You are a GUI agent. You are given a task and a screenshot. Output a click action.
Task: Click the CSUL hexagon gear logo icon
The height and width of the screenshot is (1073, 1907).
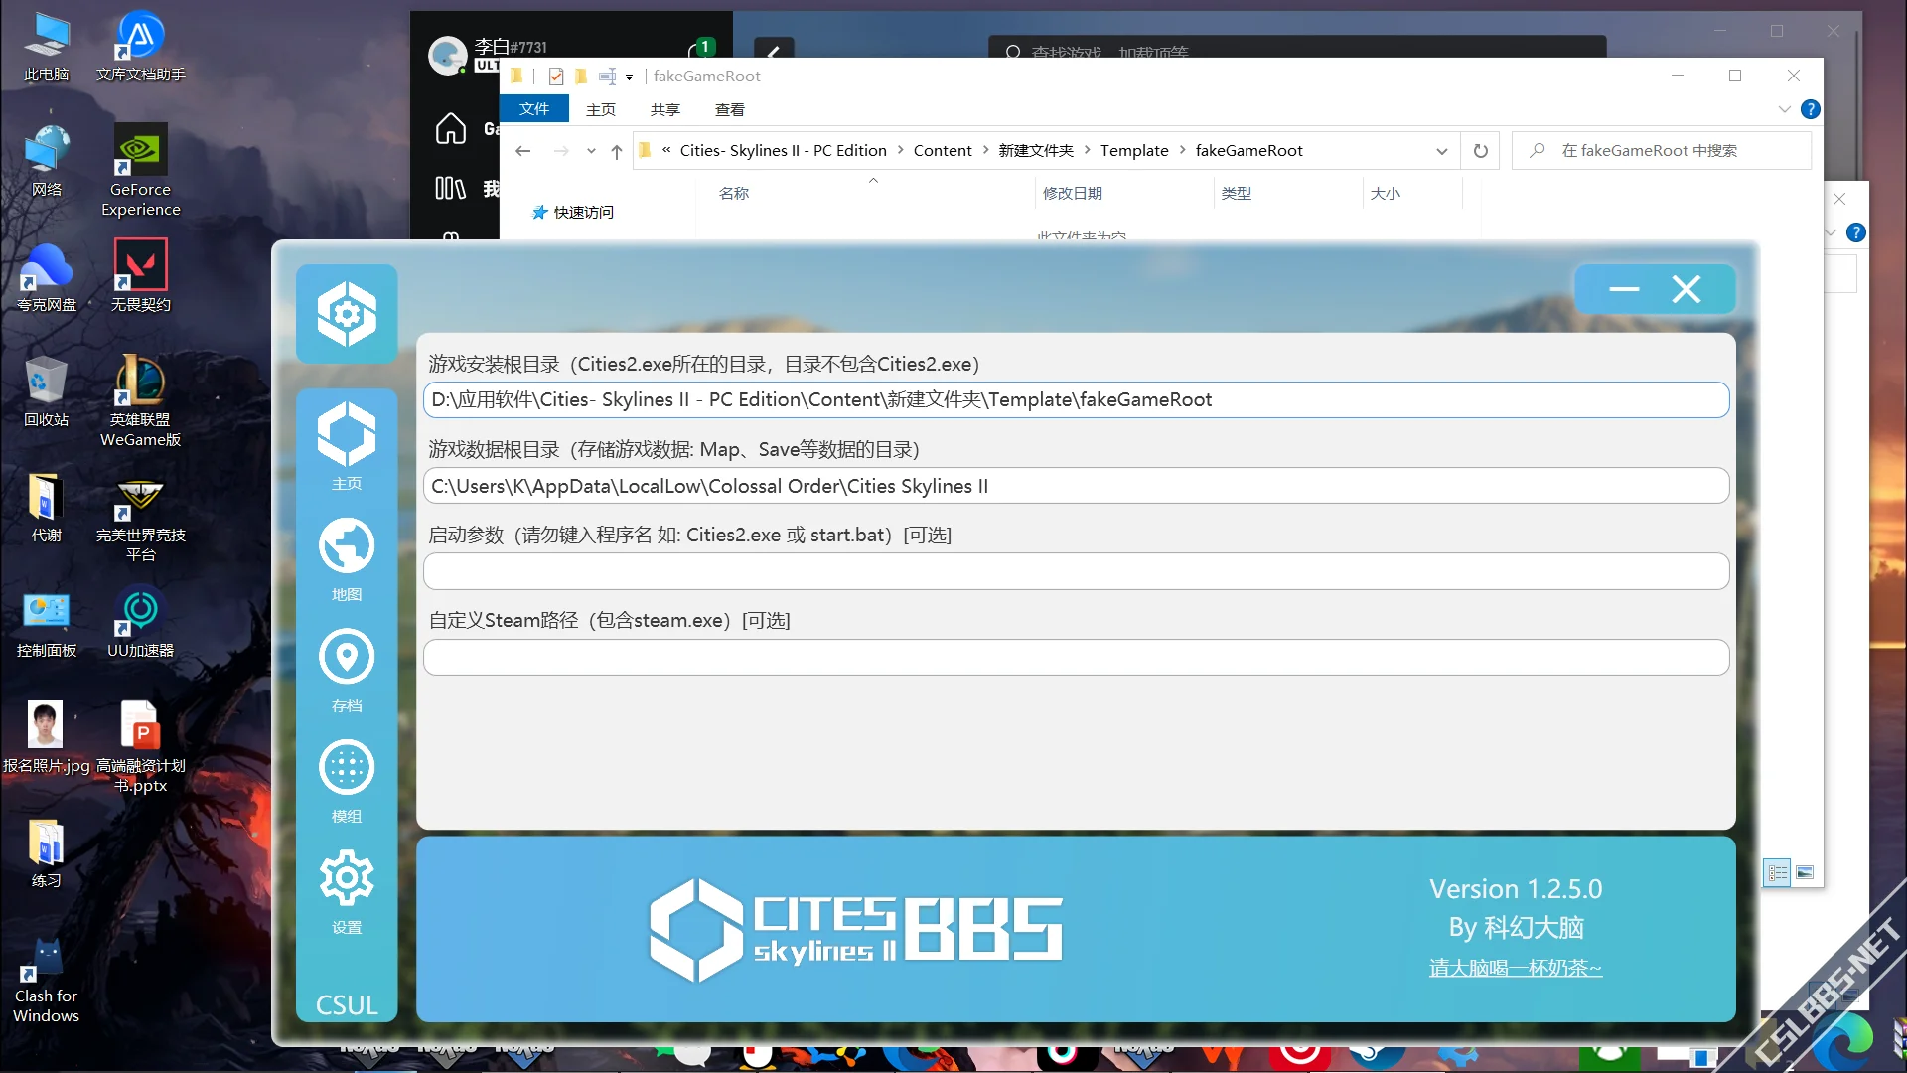(347, 314)
